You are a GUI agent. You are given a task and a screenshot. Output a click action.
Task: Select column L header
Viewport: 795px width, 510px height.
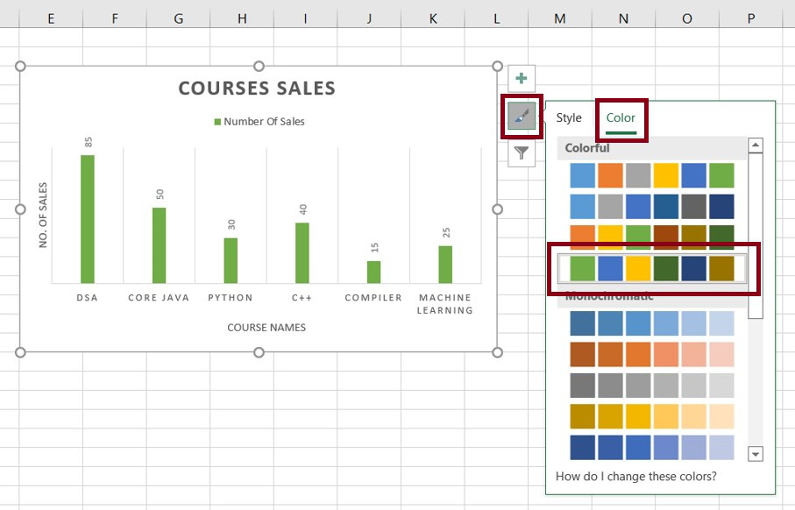pyautogui.click(x=496, y=18)
